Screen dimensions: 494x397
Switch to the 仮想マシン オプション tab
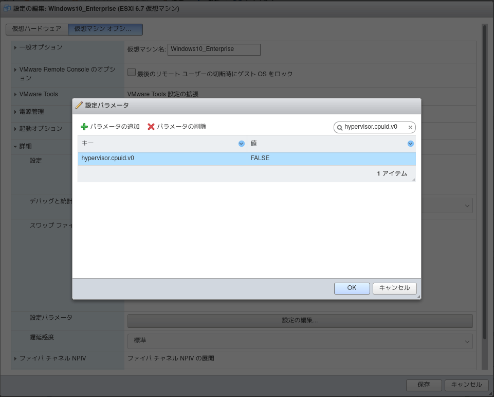tap(105, 29)
